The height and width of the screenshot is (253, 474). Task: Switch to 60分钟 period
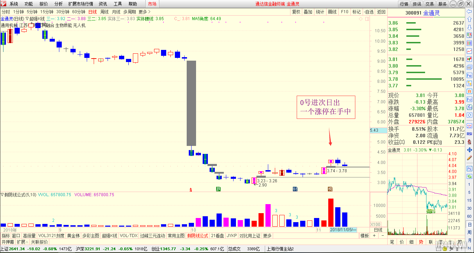79,12
